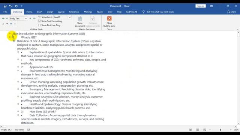240x135 pixels.
Task: Click outline bullet beside Explanation of spatial data
Action: [18, 52]
